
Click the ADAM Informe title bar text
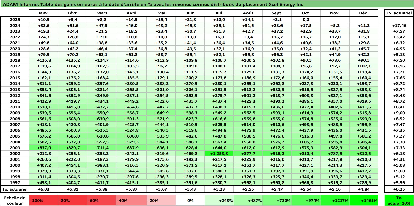153,4
